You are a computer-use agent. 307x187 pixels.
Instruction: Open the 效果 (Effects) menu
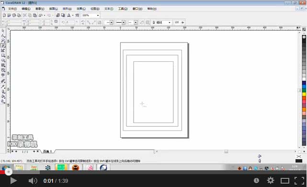click(81, 9)
